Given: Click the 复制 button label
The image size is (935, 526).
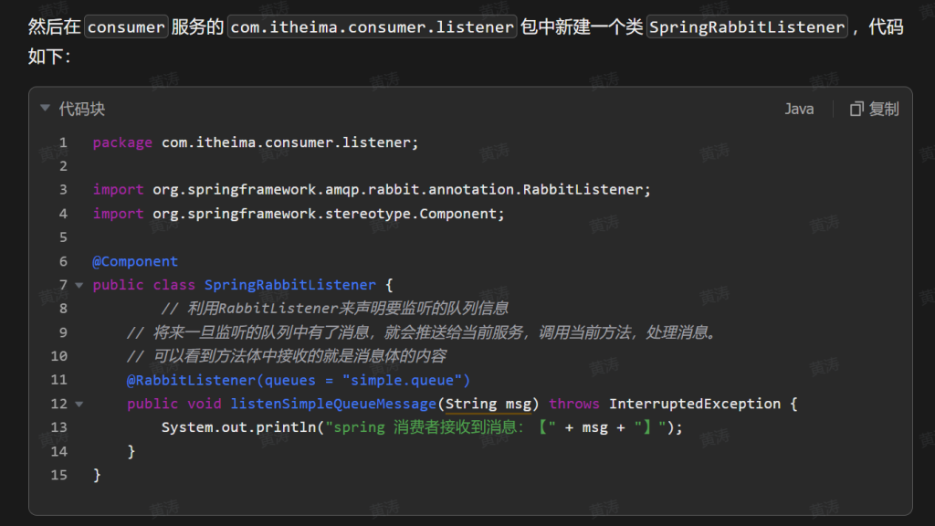Looking at the screenshot, I should (x=883, y=110).
